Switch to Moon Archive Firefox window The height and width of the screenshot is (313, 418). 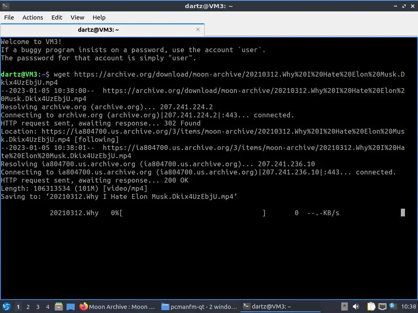117,306
